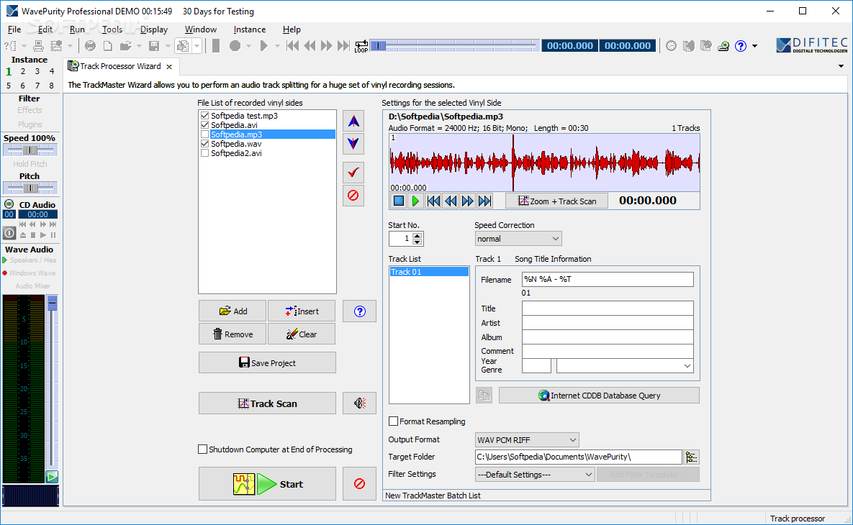853x525 pixels.
Task: Click the copy tag info icon beside CDDB query
Action: [484, 396]
